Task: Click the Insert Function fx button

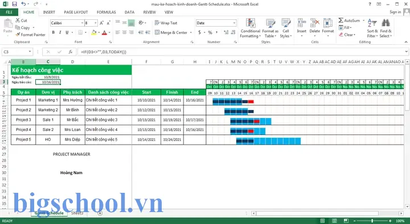Action: click(71, 52)
